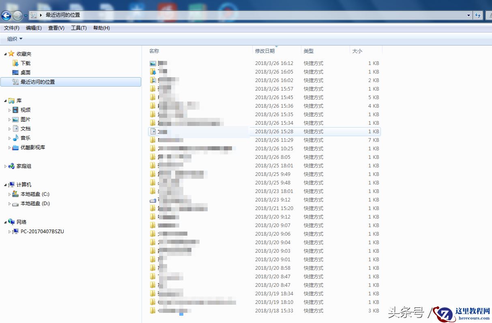Open the 文件(F) menu
The height and width of the screenshot is (323, 492).
click(12, 28)
